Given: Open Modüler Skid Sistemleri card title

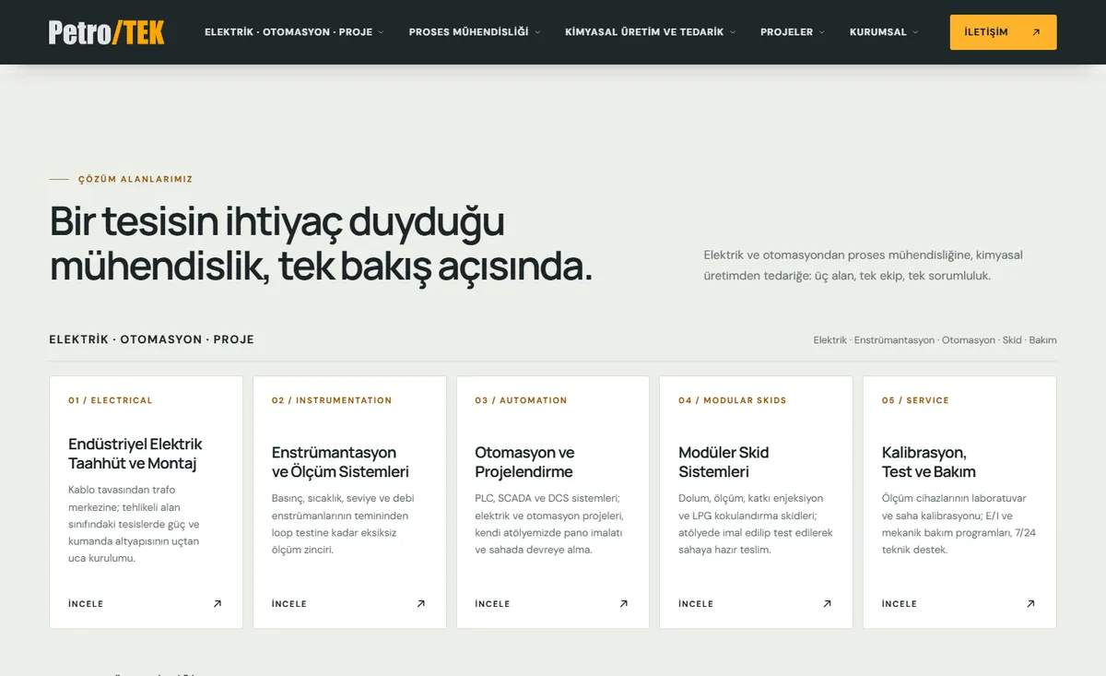Looking at the screenshot, I should [724, 462].
